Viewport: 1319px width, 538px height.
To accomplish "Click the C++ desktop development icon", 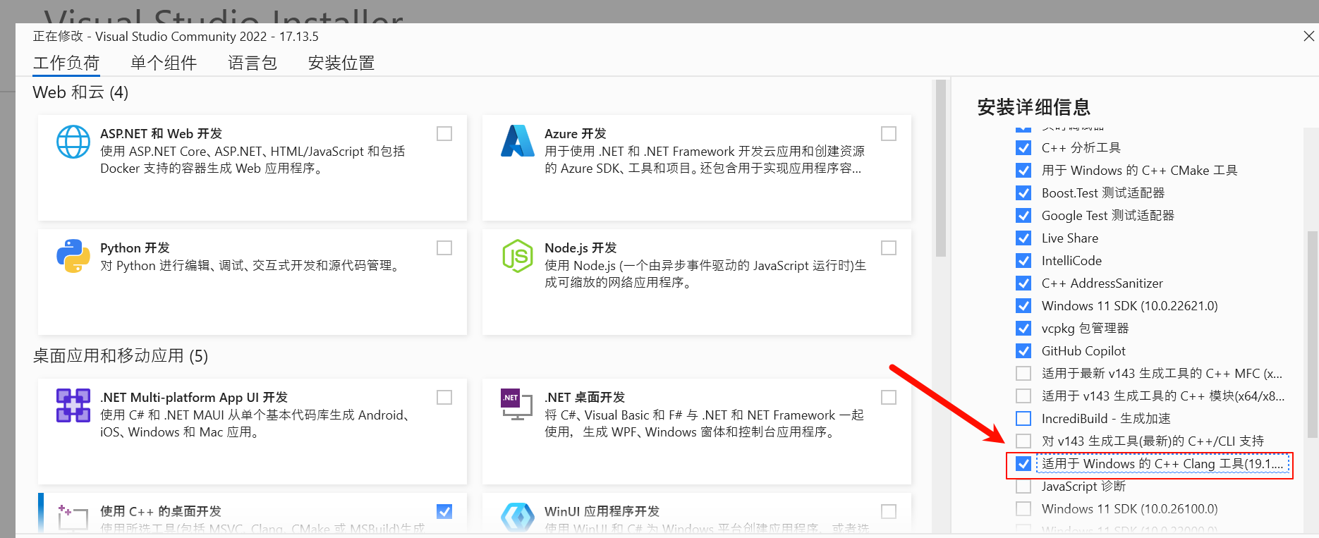I will coord(73,518).
